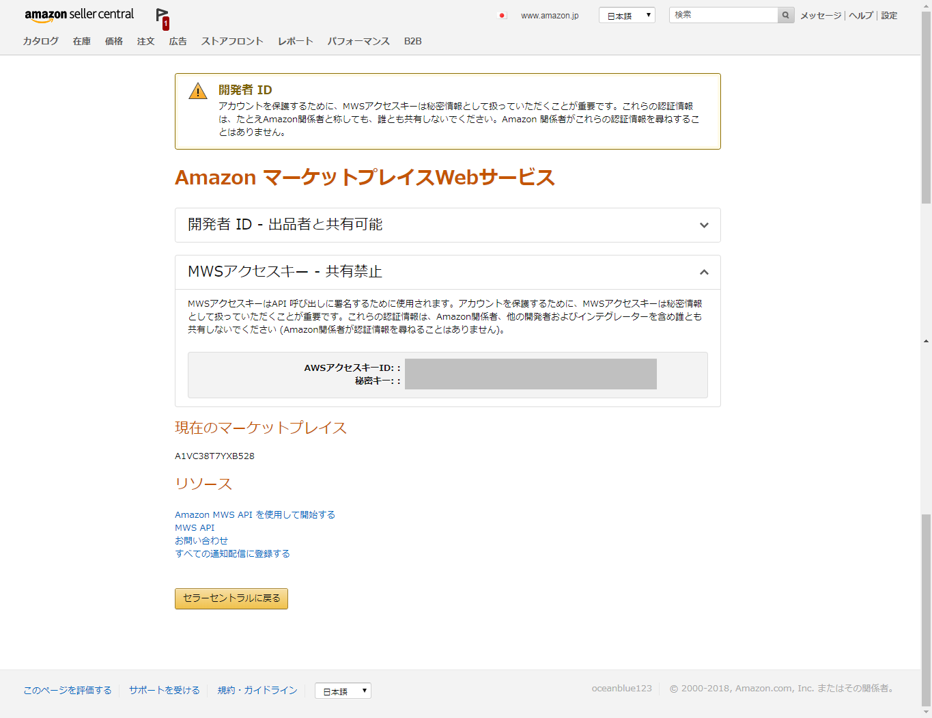Click the Japan flag marketplace icon
Screen dimensions: 932x718
[503, 16]
